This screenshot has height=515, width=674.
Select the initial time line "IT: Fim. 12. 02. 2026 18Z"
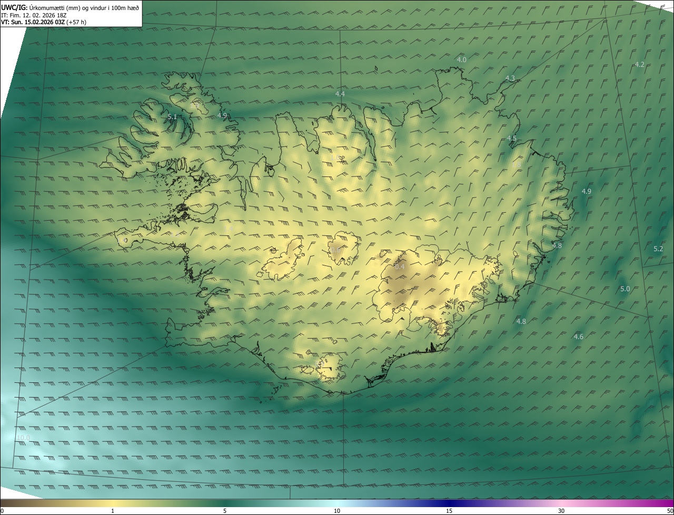[x=34, y=15]
